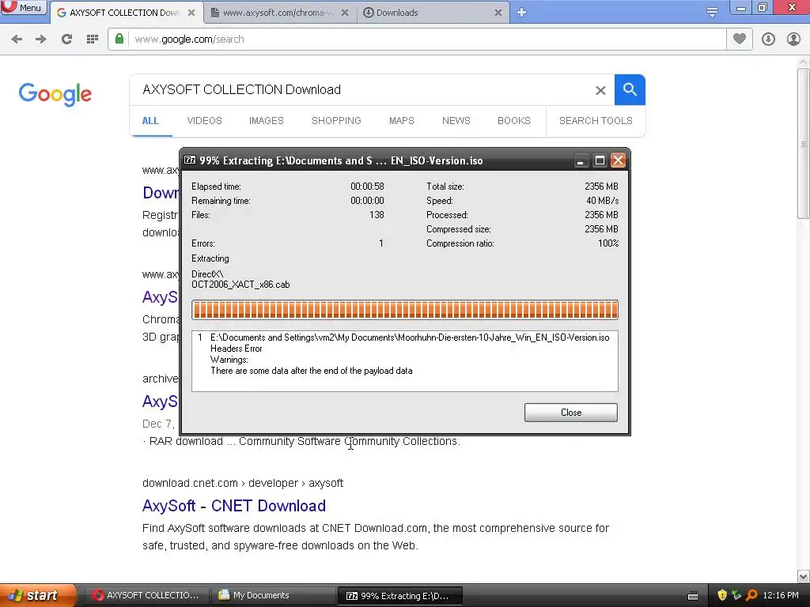Image resolution: width=810 pixels, height=607 pixels.
Task: Open the Opera Menu button
Action: [x=23, y=8]
